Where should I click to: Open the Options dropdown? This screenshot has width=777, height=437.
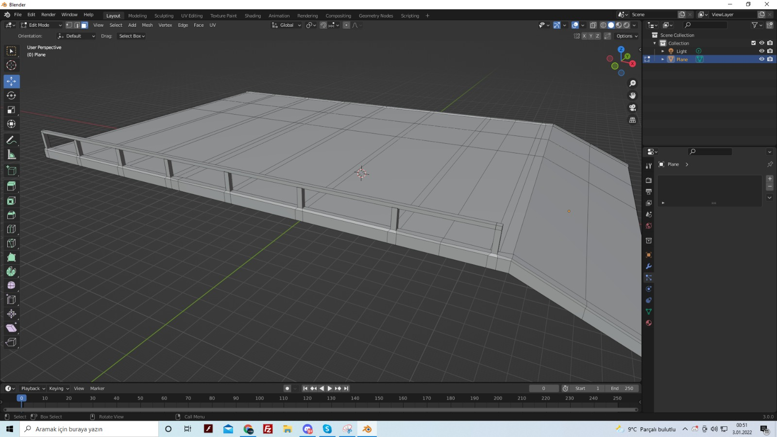pyautogui.click(x=627, y=36)
